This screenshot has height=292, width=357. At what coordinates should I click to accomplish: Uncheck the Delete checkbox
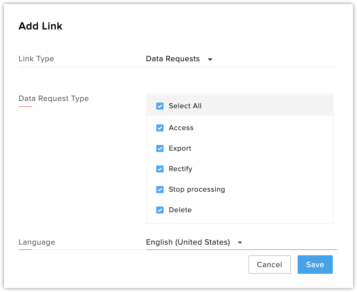(x=160, y=210)
